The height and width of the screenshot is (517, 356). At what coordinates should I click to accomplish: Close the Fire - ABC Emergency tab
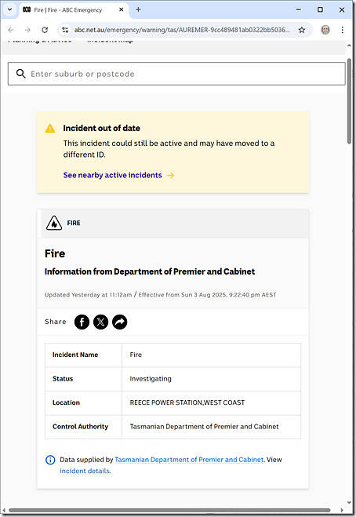coord(122,9)
